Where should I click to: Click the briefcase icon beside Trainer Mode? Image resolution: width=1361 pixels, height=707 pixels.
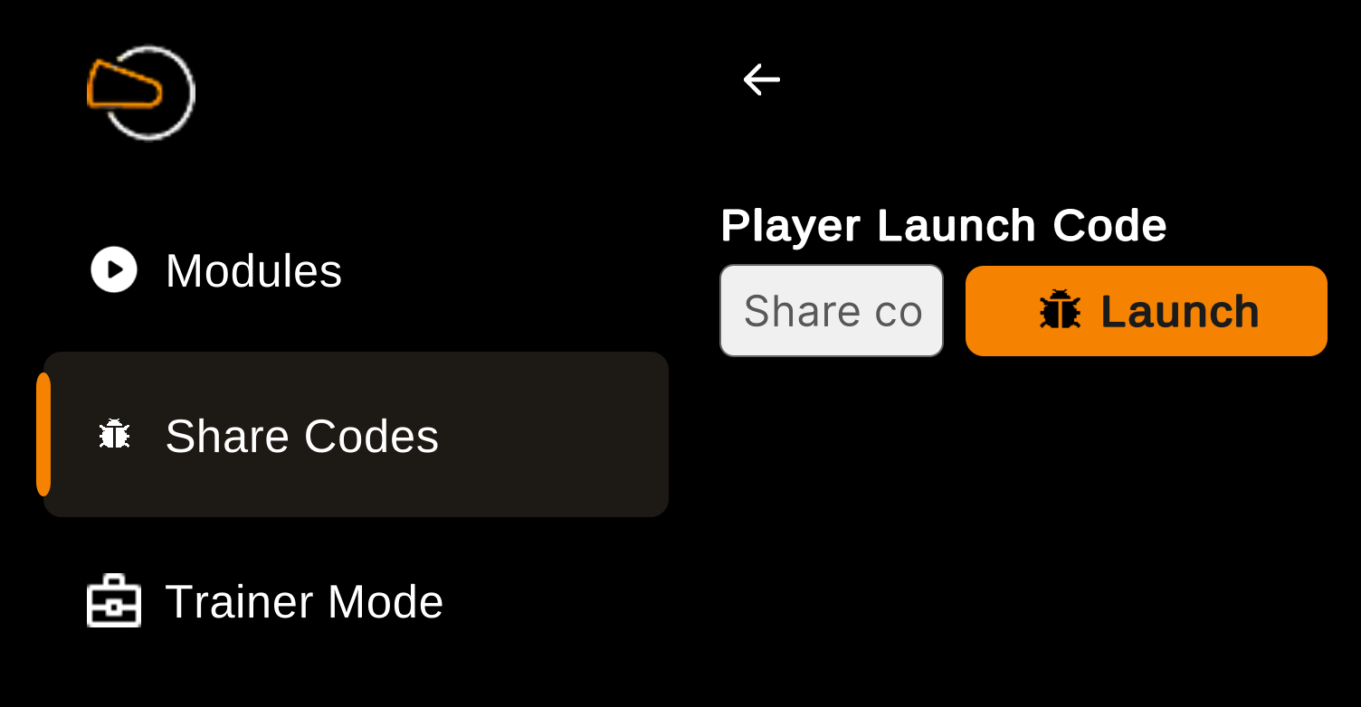click(114, 600)
